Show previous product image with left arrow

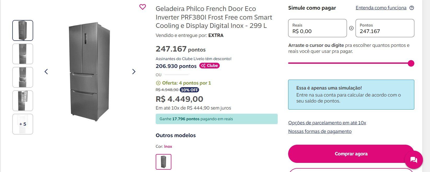click(46, 72)
